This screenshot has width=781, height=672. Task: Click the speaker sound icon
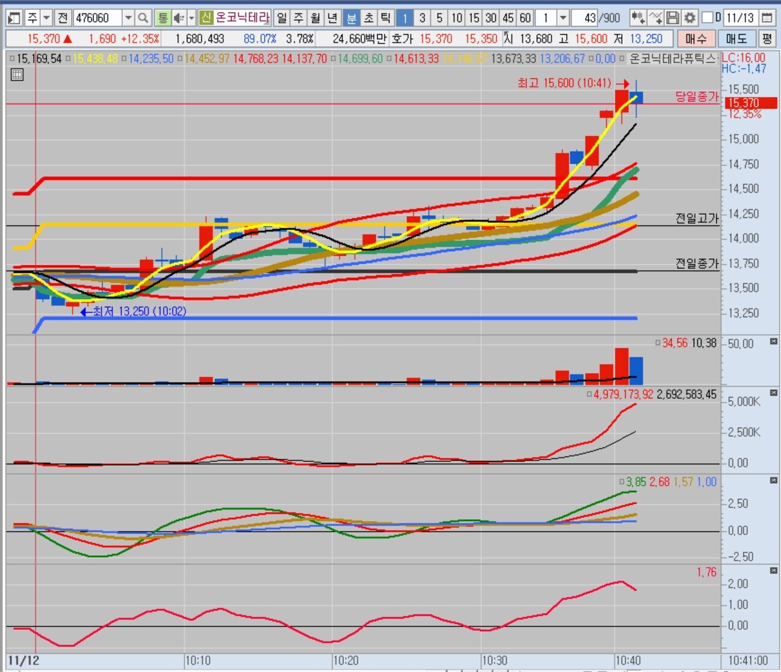(x=179, y=18)
